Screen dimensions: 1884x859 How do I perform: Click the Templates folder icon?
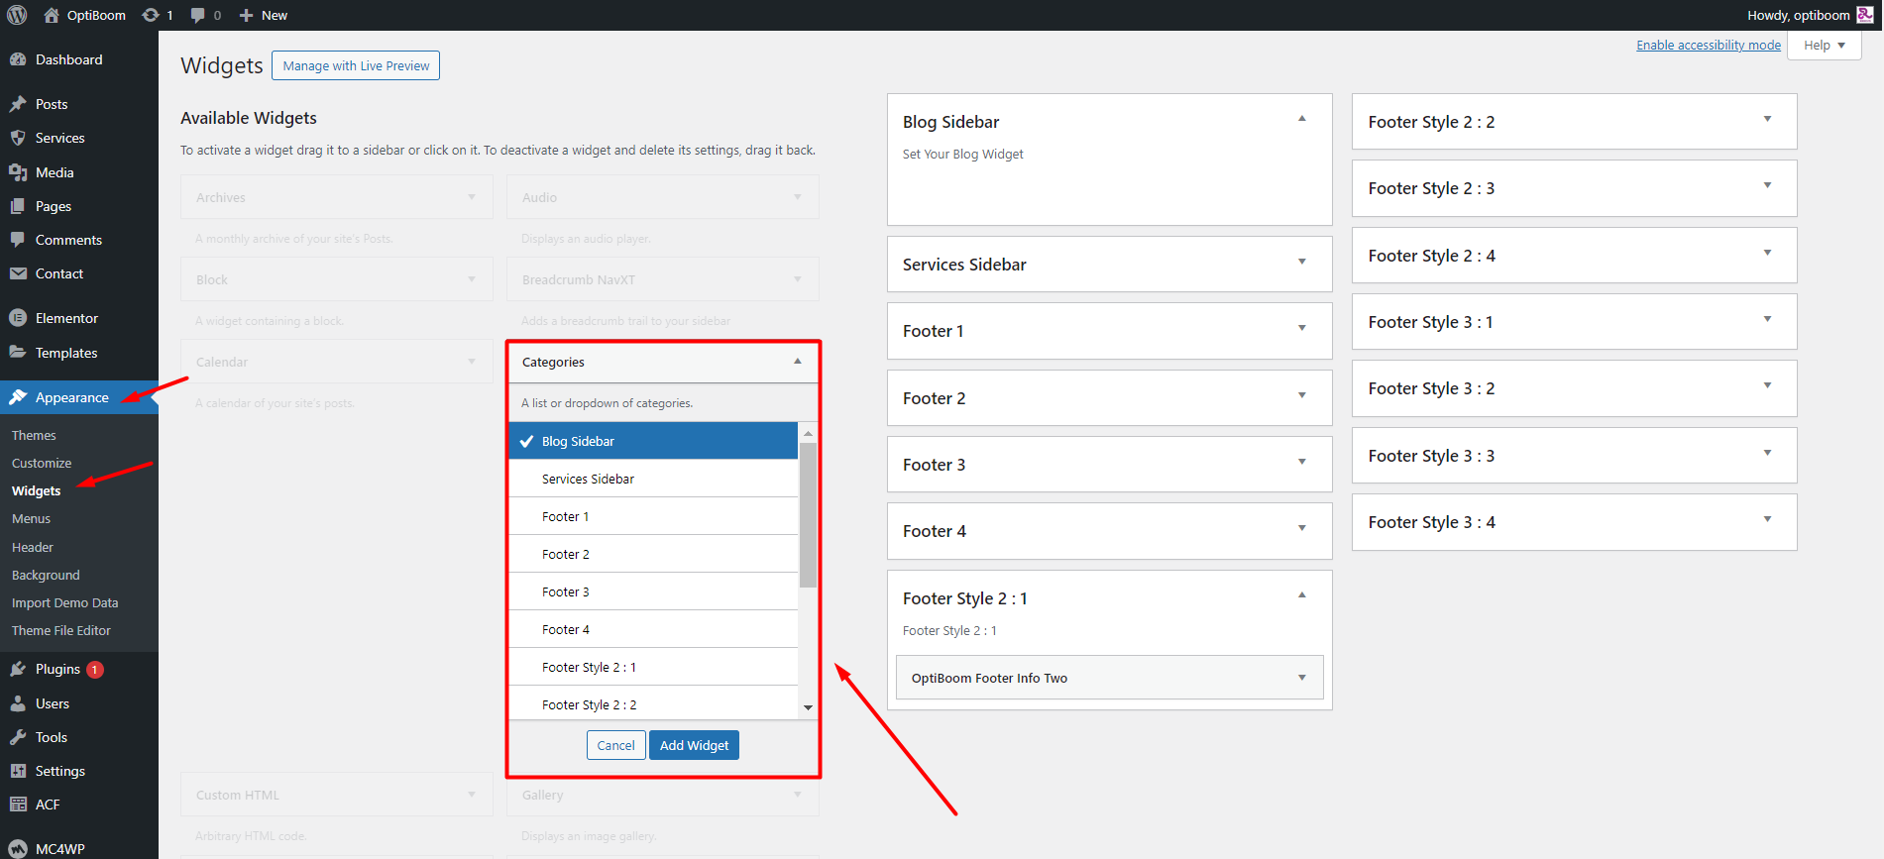tap(18, 353)
